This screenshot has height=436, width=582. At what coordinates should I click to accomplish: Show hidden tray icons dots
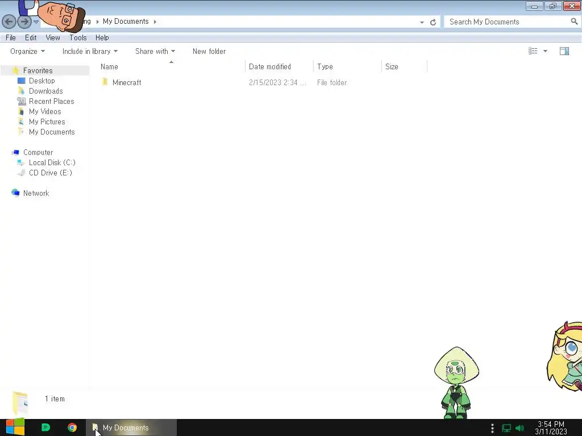[x=492, y=428]
